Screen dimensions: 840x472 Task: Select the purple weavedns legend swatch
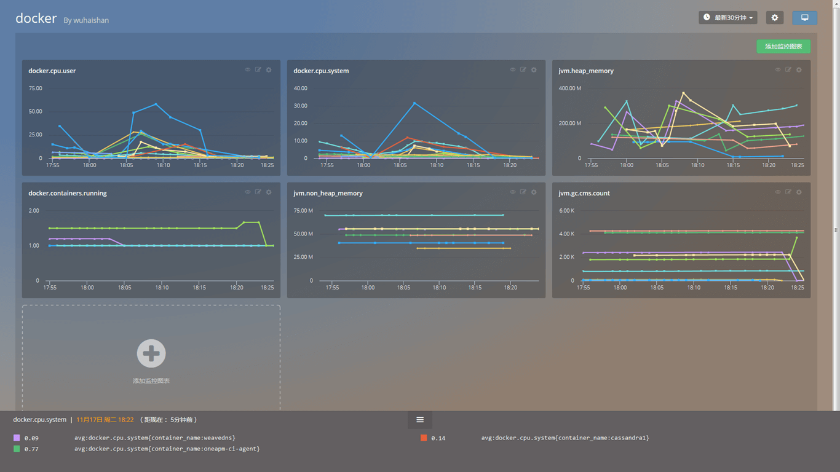(17, 438)
